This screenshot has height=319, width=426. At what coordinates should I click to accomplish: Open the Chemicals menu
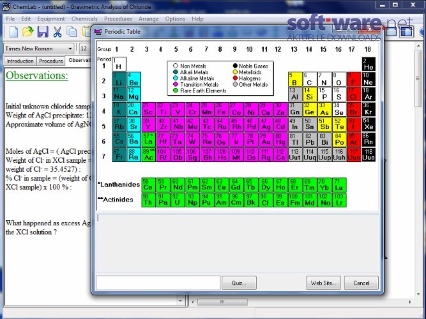point(84,19)
